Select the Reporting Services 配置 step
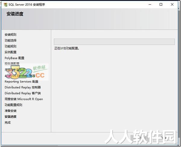The width and height of the screenshot is (181, 147). point(21,81)
